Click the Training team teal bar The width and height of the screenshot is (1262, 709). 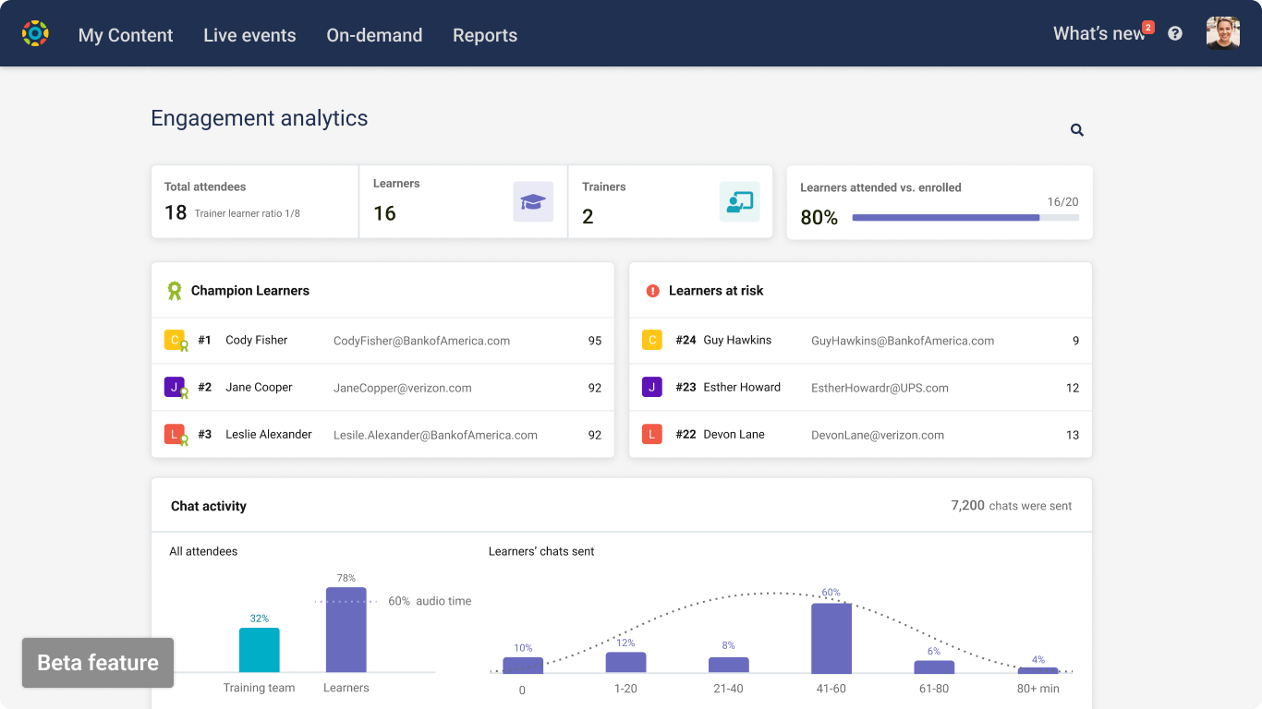click(x=260, y=650)
